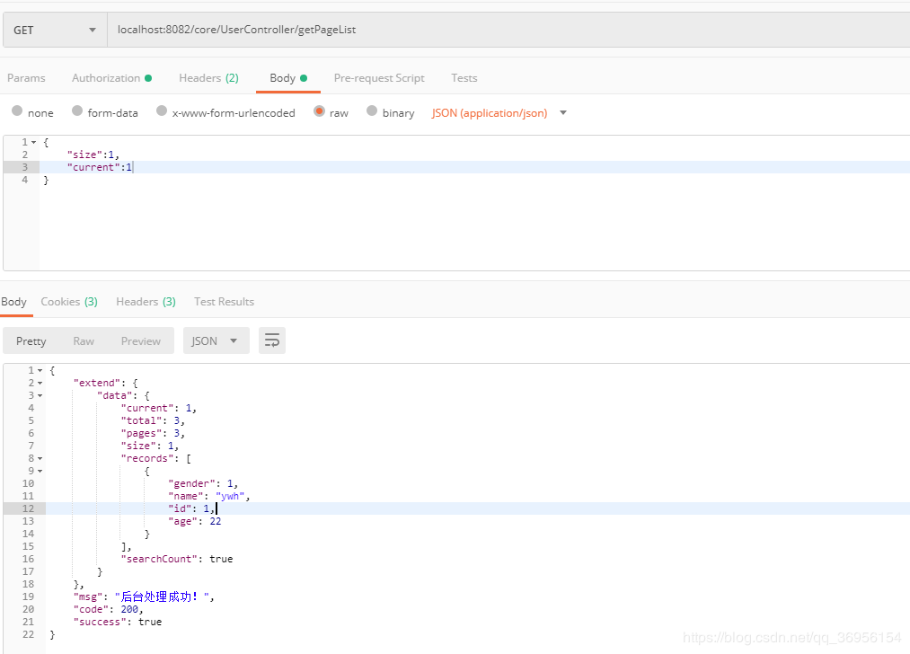The image size is (910, 654).
Task: Click the "name": "ywh" value
Action: pyautogui.click(x=230, y=496)
